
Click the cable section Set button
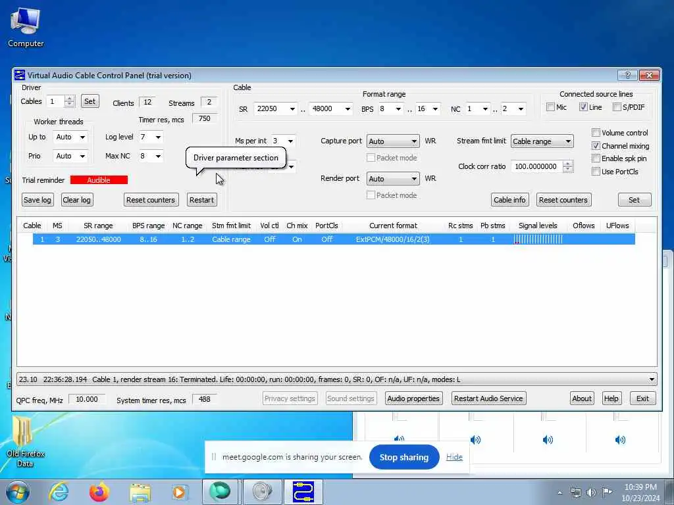point(635,200)
